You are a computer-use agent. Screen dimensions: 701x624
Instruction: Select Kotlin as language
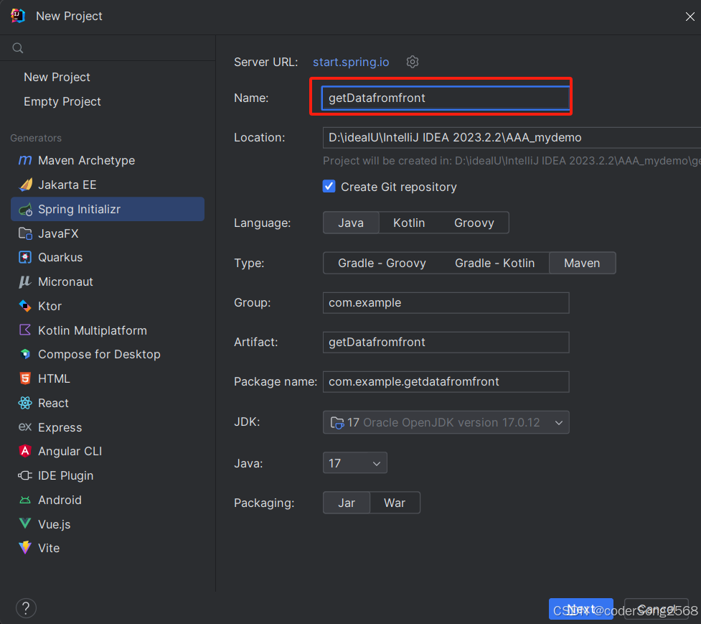click(409, 223)
